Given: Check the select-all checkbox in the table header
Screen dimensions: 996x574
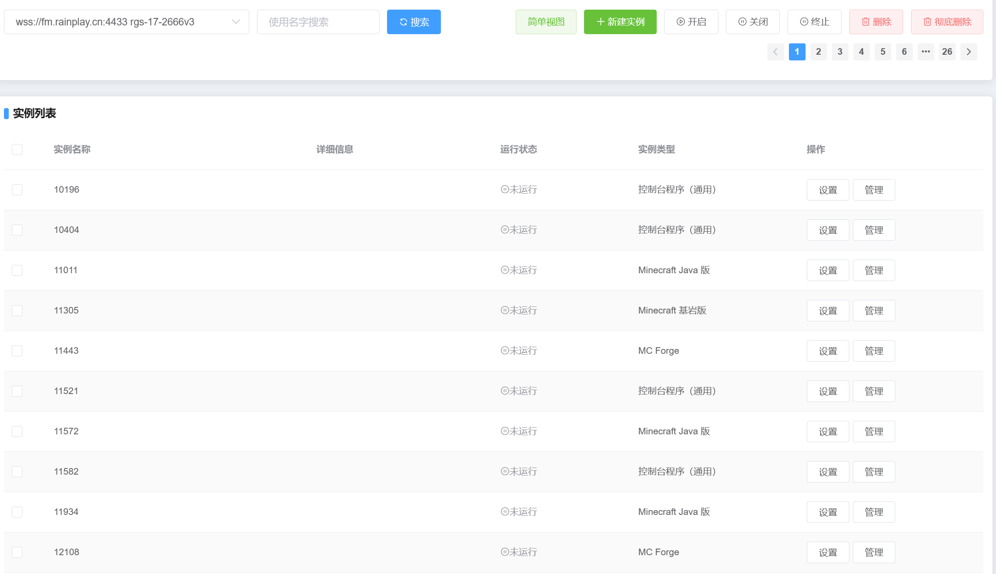Looking at the screenshot, I should (x=17, y=149).
